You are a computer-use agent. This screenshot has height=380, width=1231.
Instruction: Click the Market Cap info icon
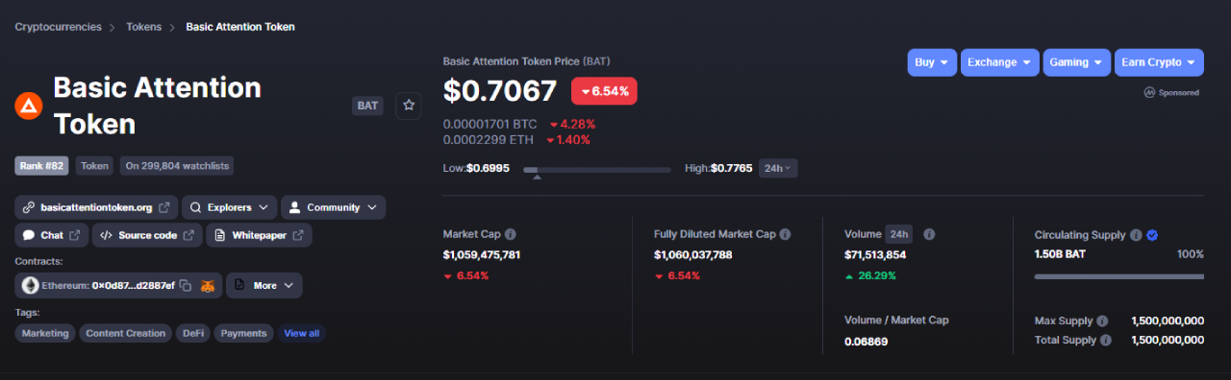[511, 234]
